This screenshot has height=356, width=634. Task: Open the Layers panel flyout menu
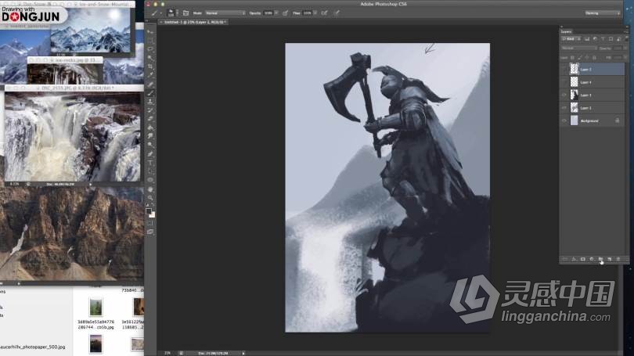(625, 31)
